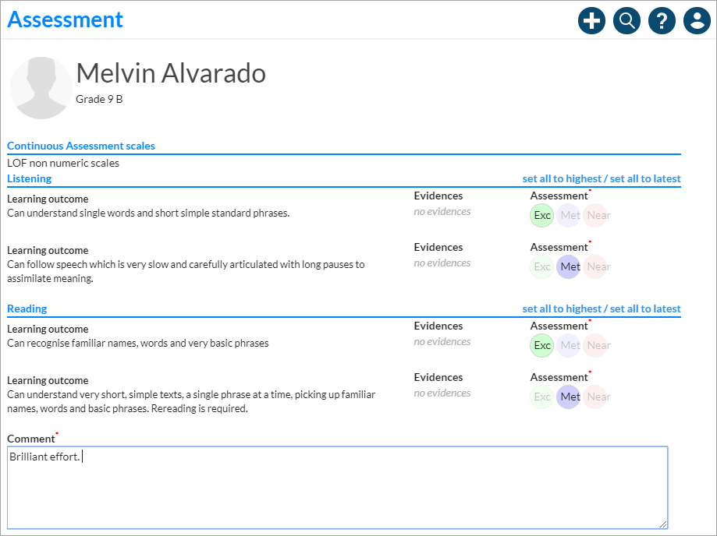Select Near for 'follow speech which is very slow' outcome
Image resolution: width=717 pixels, height=536 pixels.
[596, 266]
